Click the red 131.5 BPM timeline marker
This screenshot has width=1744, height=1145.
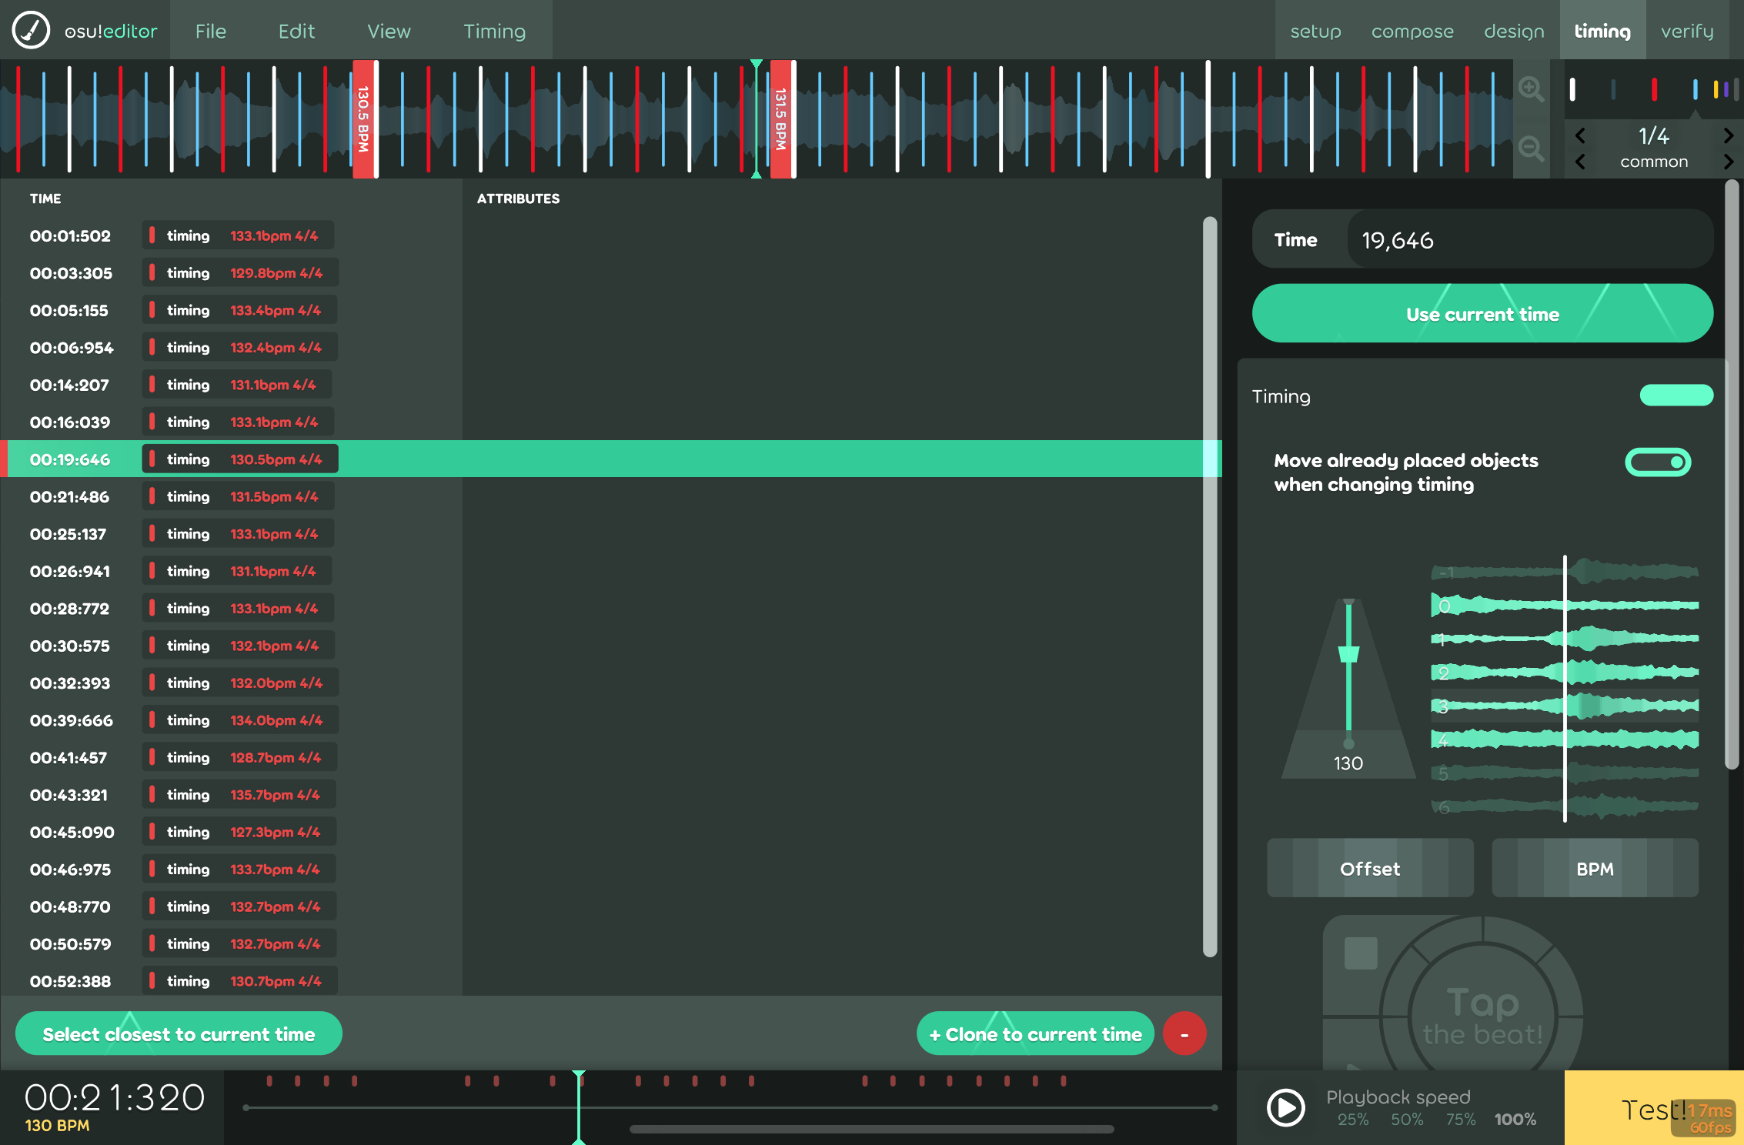[780, 119]
